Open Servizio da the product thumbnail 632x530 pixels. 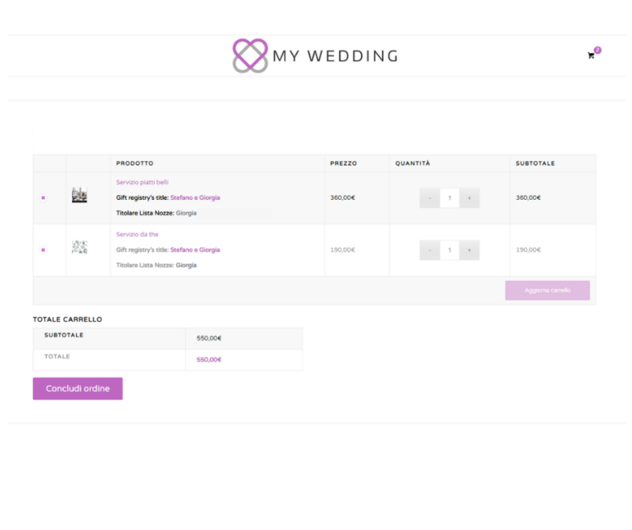click(79, 247)
